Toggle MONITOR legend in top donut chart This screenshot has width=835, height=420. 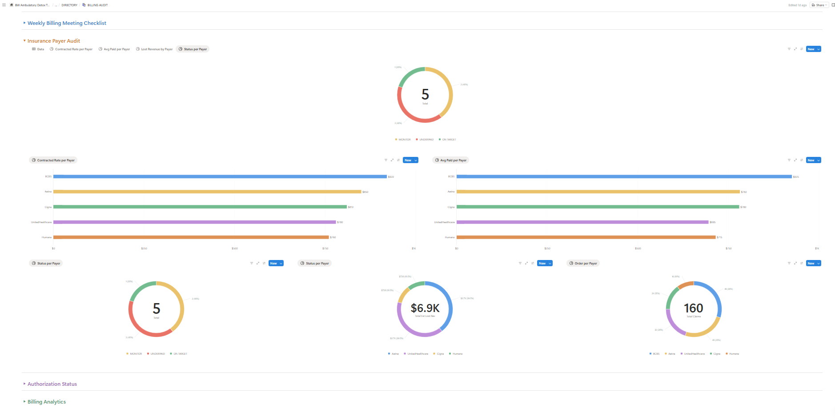tap(404, 140)
